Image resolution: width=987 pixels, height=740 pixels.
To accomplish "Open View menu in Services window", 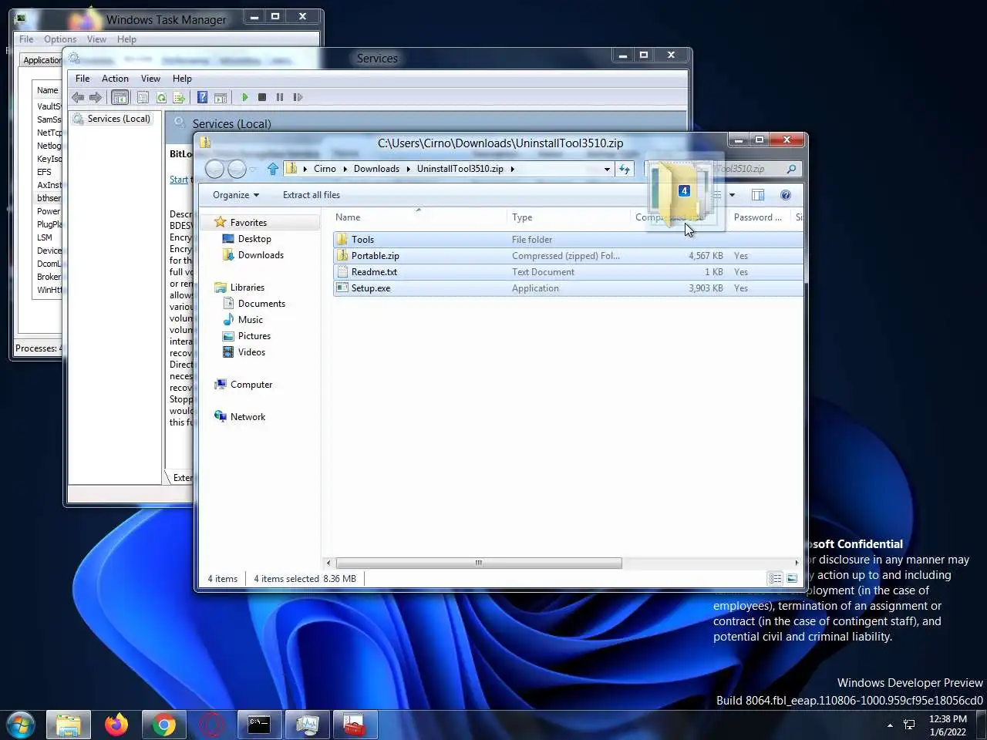I will [150, 79].
